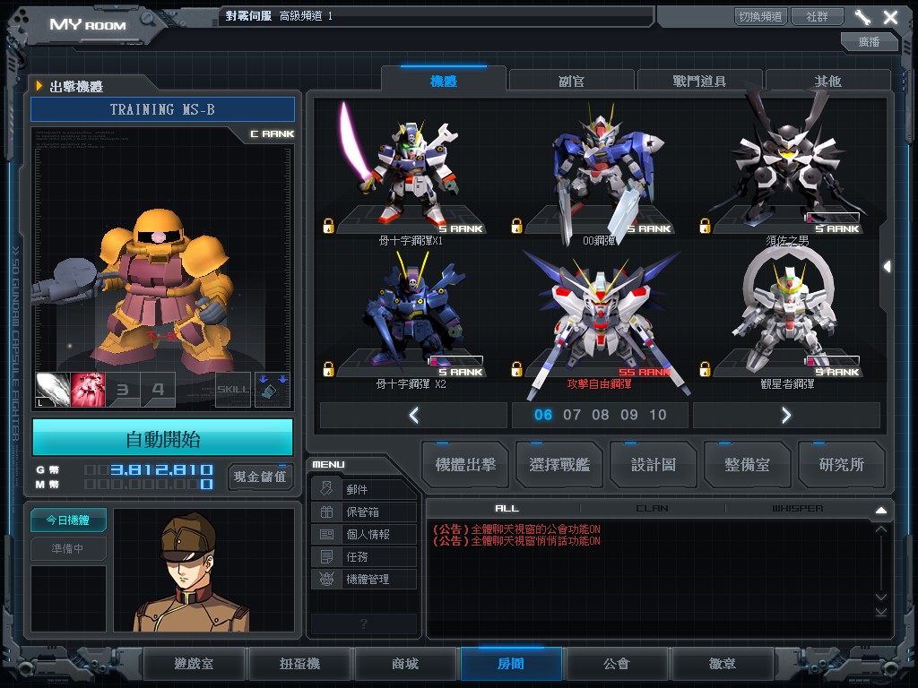Toggle the lock icon on 須佐之男
Image resolution: width=918 pixels, height=688 pixels.
705,226
